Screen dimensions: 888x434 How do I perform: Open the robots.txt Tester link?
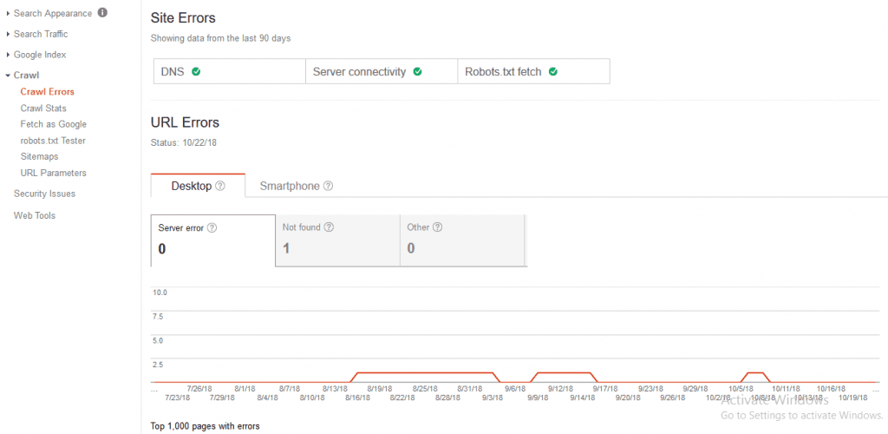[53, 141]
